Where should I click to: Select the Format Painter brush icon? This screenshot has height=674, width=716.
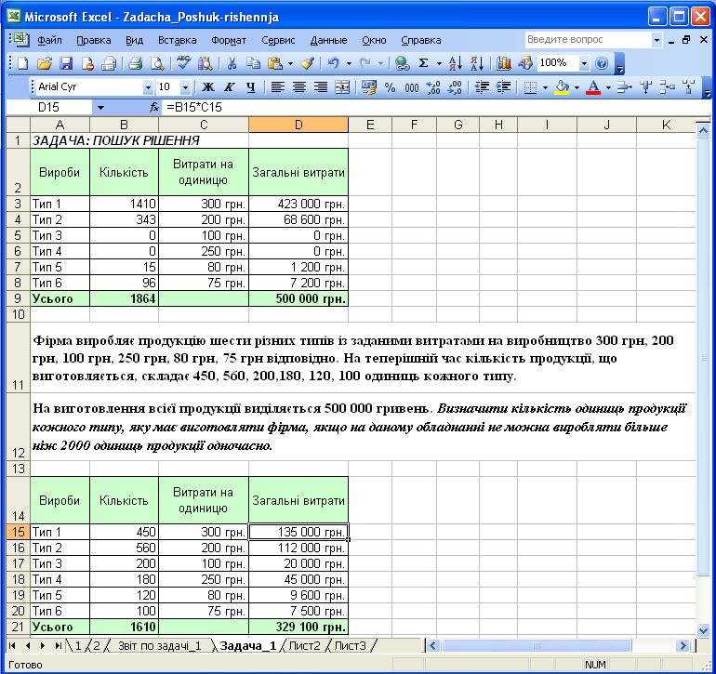[307, 63]
